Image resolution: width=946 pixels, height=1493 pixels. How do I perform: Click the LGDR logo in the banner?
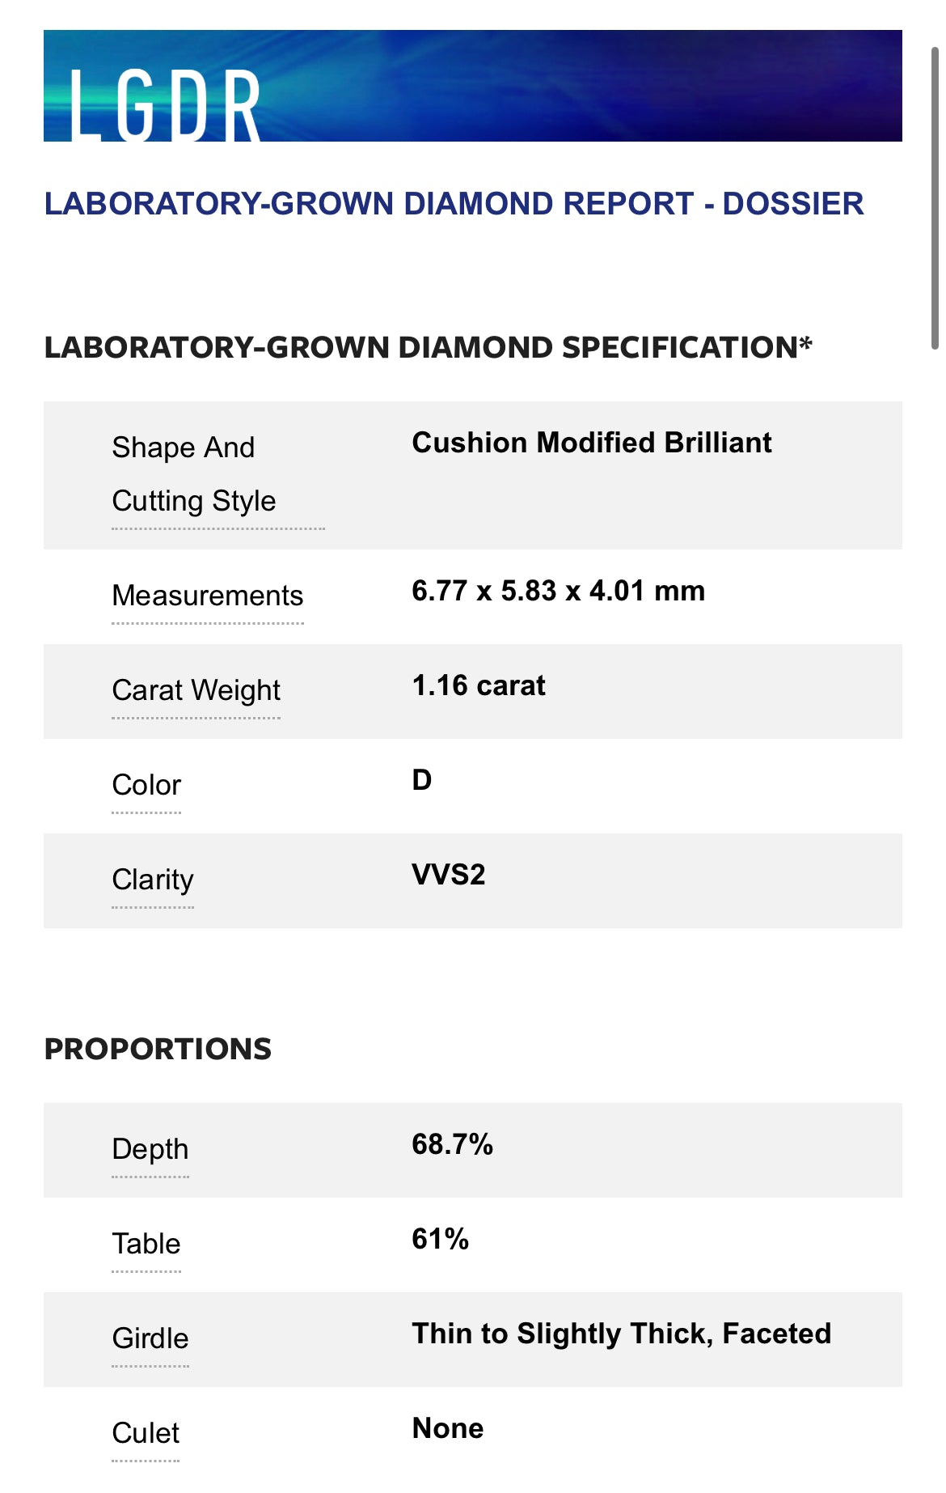tap(165, 104)
